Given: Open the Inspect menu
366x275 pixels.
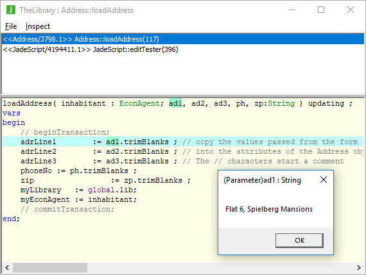Looking at the screenshot, I should tap(38, 26).
